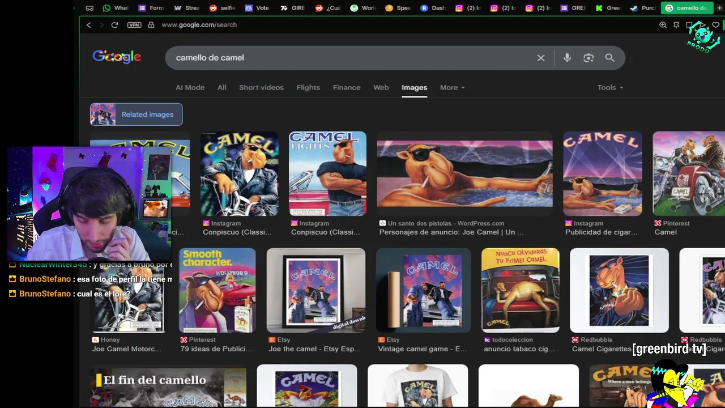Toggle the VPN badge in address bar
Screen dimensions: 725x408
(134, 25)
